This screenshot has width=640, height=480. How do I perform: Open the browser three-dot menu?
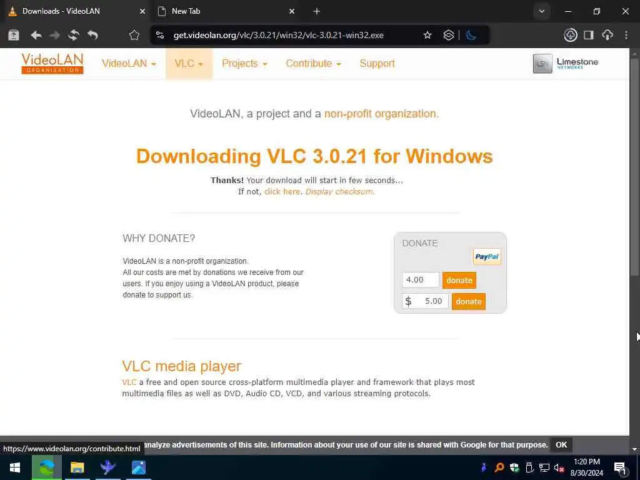(626, 35)
